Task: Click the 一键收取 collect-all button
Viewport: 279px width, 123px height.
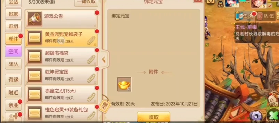Action: coord(86,2)
